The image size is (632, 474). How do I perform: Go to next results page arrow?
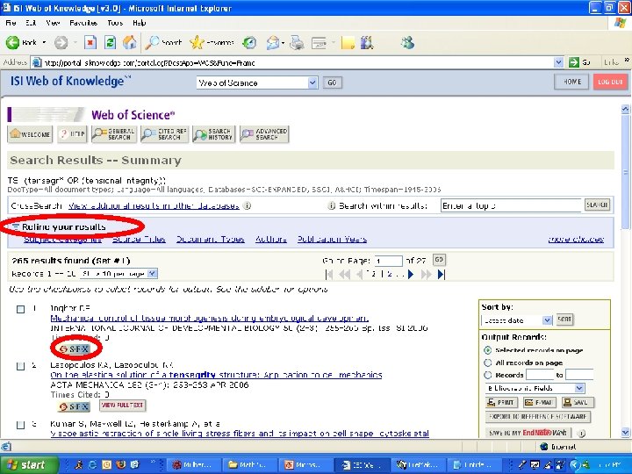(x=411, y=274)
